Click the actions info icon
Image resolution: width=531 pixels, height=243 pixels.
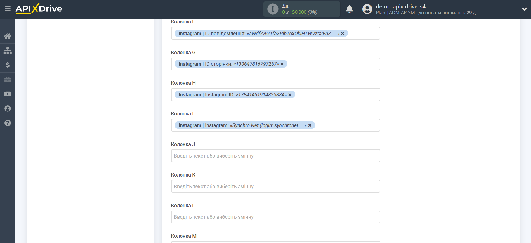click(x=273, y=9)
